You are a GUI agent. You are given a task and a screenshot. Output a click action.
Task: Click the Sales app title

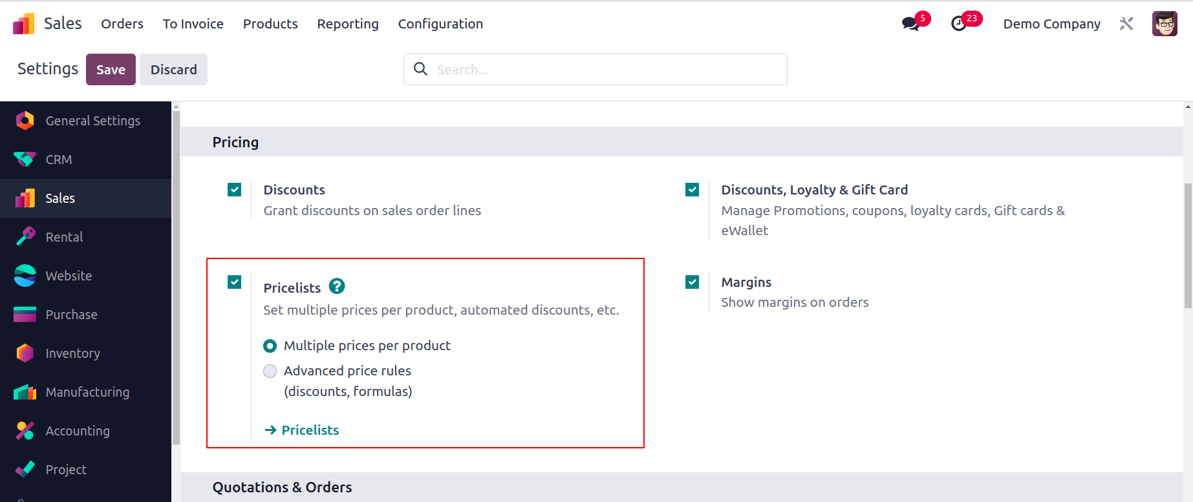tap(63, 24)
